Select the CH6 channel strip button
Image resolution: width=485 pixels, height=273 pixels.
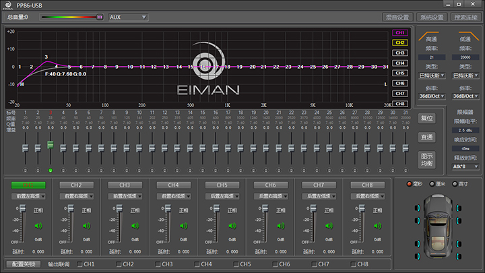point(271,185)
